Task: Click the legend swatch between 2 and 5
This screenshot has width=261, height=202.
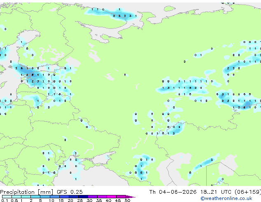Action: click(35, 197)
